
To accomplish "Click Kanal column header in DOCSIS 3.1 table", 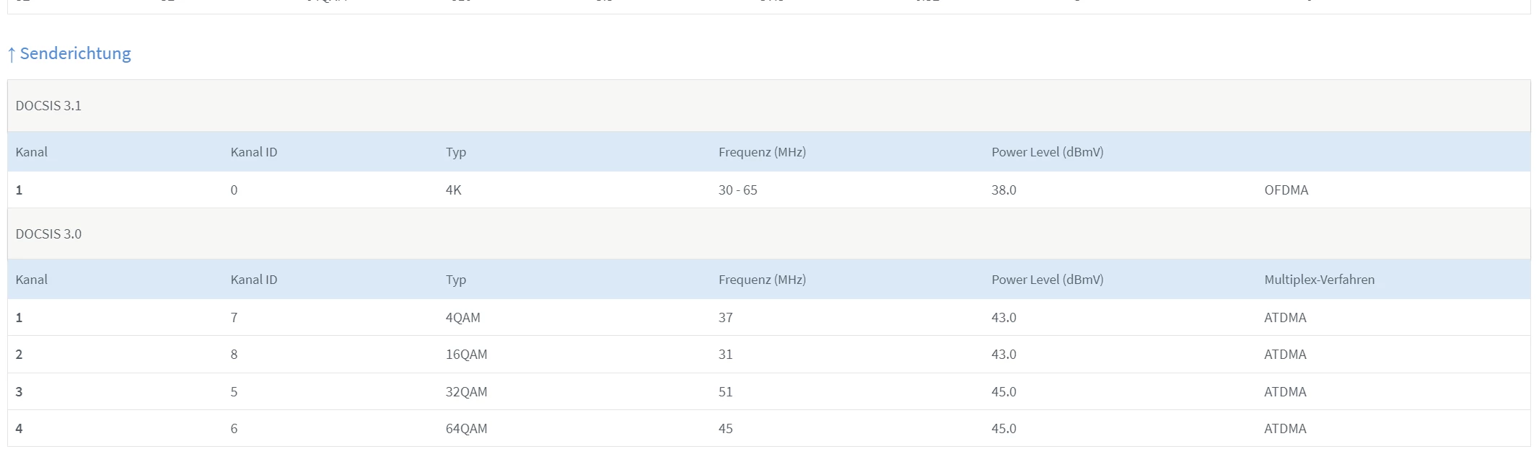I will (x=32, y=152).
